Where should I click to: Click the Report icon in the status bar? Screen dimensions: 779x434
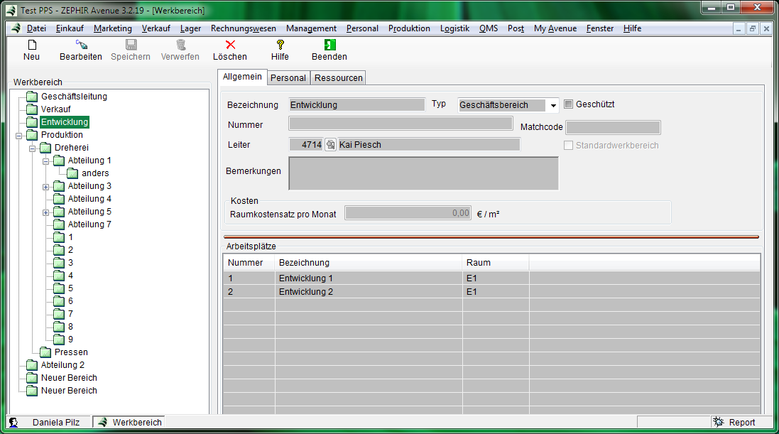click(x=719, y=422)
